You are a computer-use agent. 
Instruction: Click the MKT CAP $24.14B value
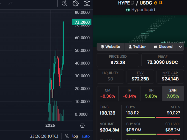pyautogui.click(x=170, y=79)
